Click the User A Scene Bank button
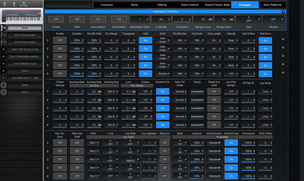This screenshot has height=181, width=304. (x=25, y=35)
